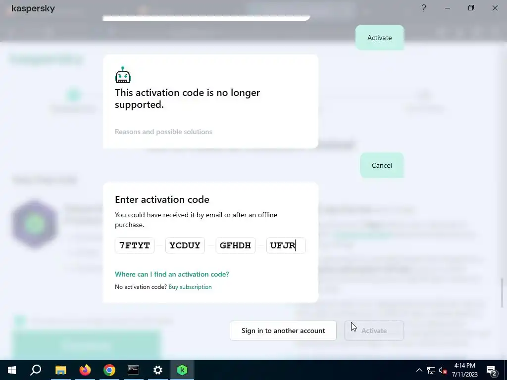Restore down the Kaspersky window
507x380 pixels.
pyautogui.click(x=471, y=8)
